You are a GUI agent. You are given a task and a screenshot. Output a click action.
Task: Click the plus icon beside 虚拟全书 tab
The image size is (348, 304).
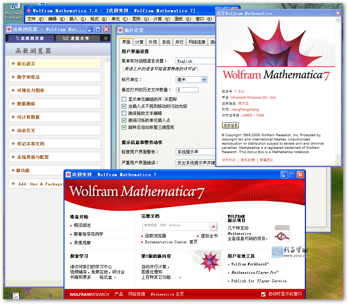[106, 38]
